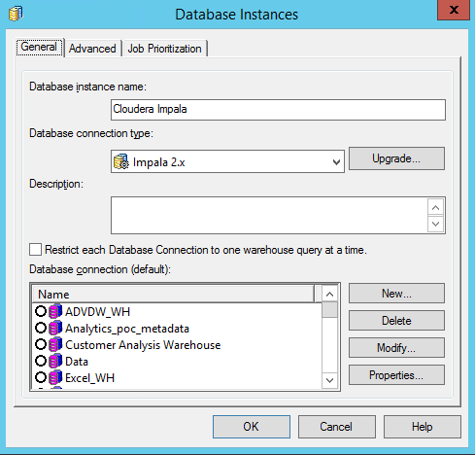Click the connection list scrollbar thumb
The image size is (475, 455).
tap(330, 310)
